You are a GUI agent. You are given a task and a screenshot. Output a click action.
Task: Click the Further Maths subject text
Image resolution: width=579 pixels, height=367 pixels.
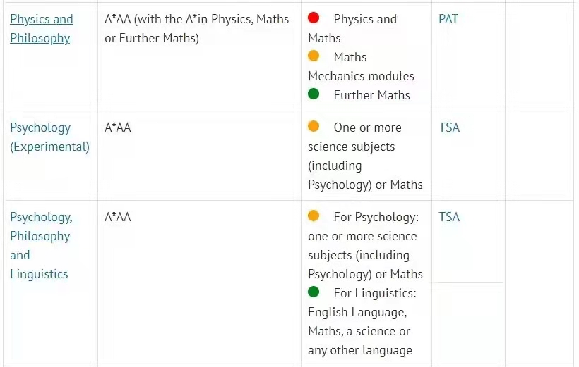tap(372, 95)
